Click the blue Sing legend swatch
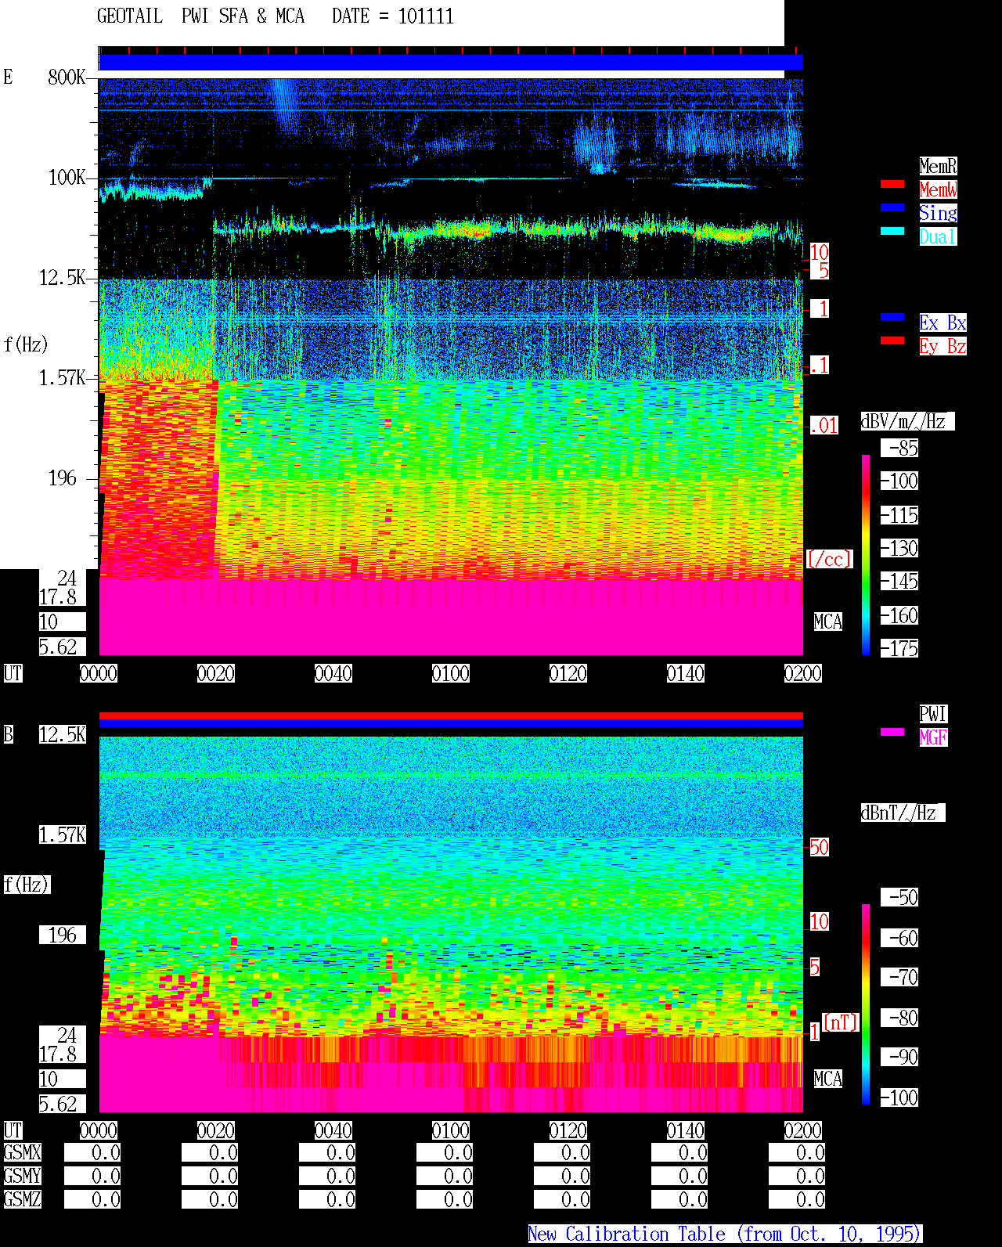Screen dimensions: 1002x1247 pyautogui.click(x=892, y=207)
